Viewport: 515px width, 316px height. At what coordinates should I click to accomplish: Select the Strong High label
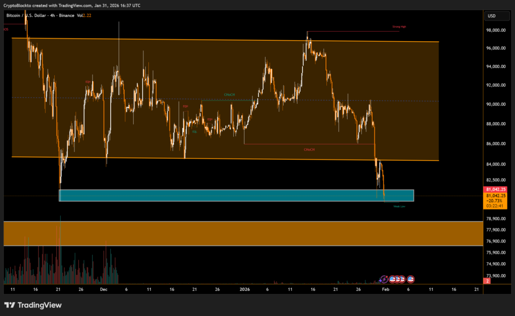[x=399, y=27]
